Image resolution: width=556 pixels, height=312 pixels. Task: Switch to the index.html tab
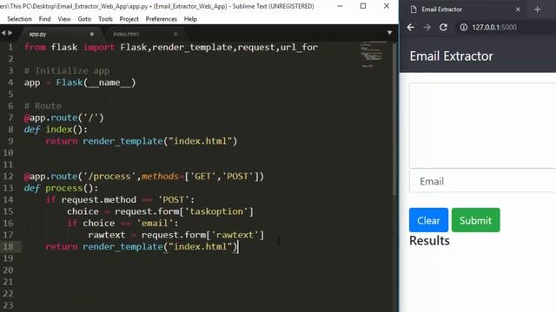[x=126, y=34]
